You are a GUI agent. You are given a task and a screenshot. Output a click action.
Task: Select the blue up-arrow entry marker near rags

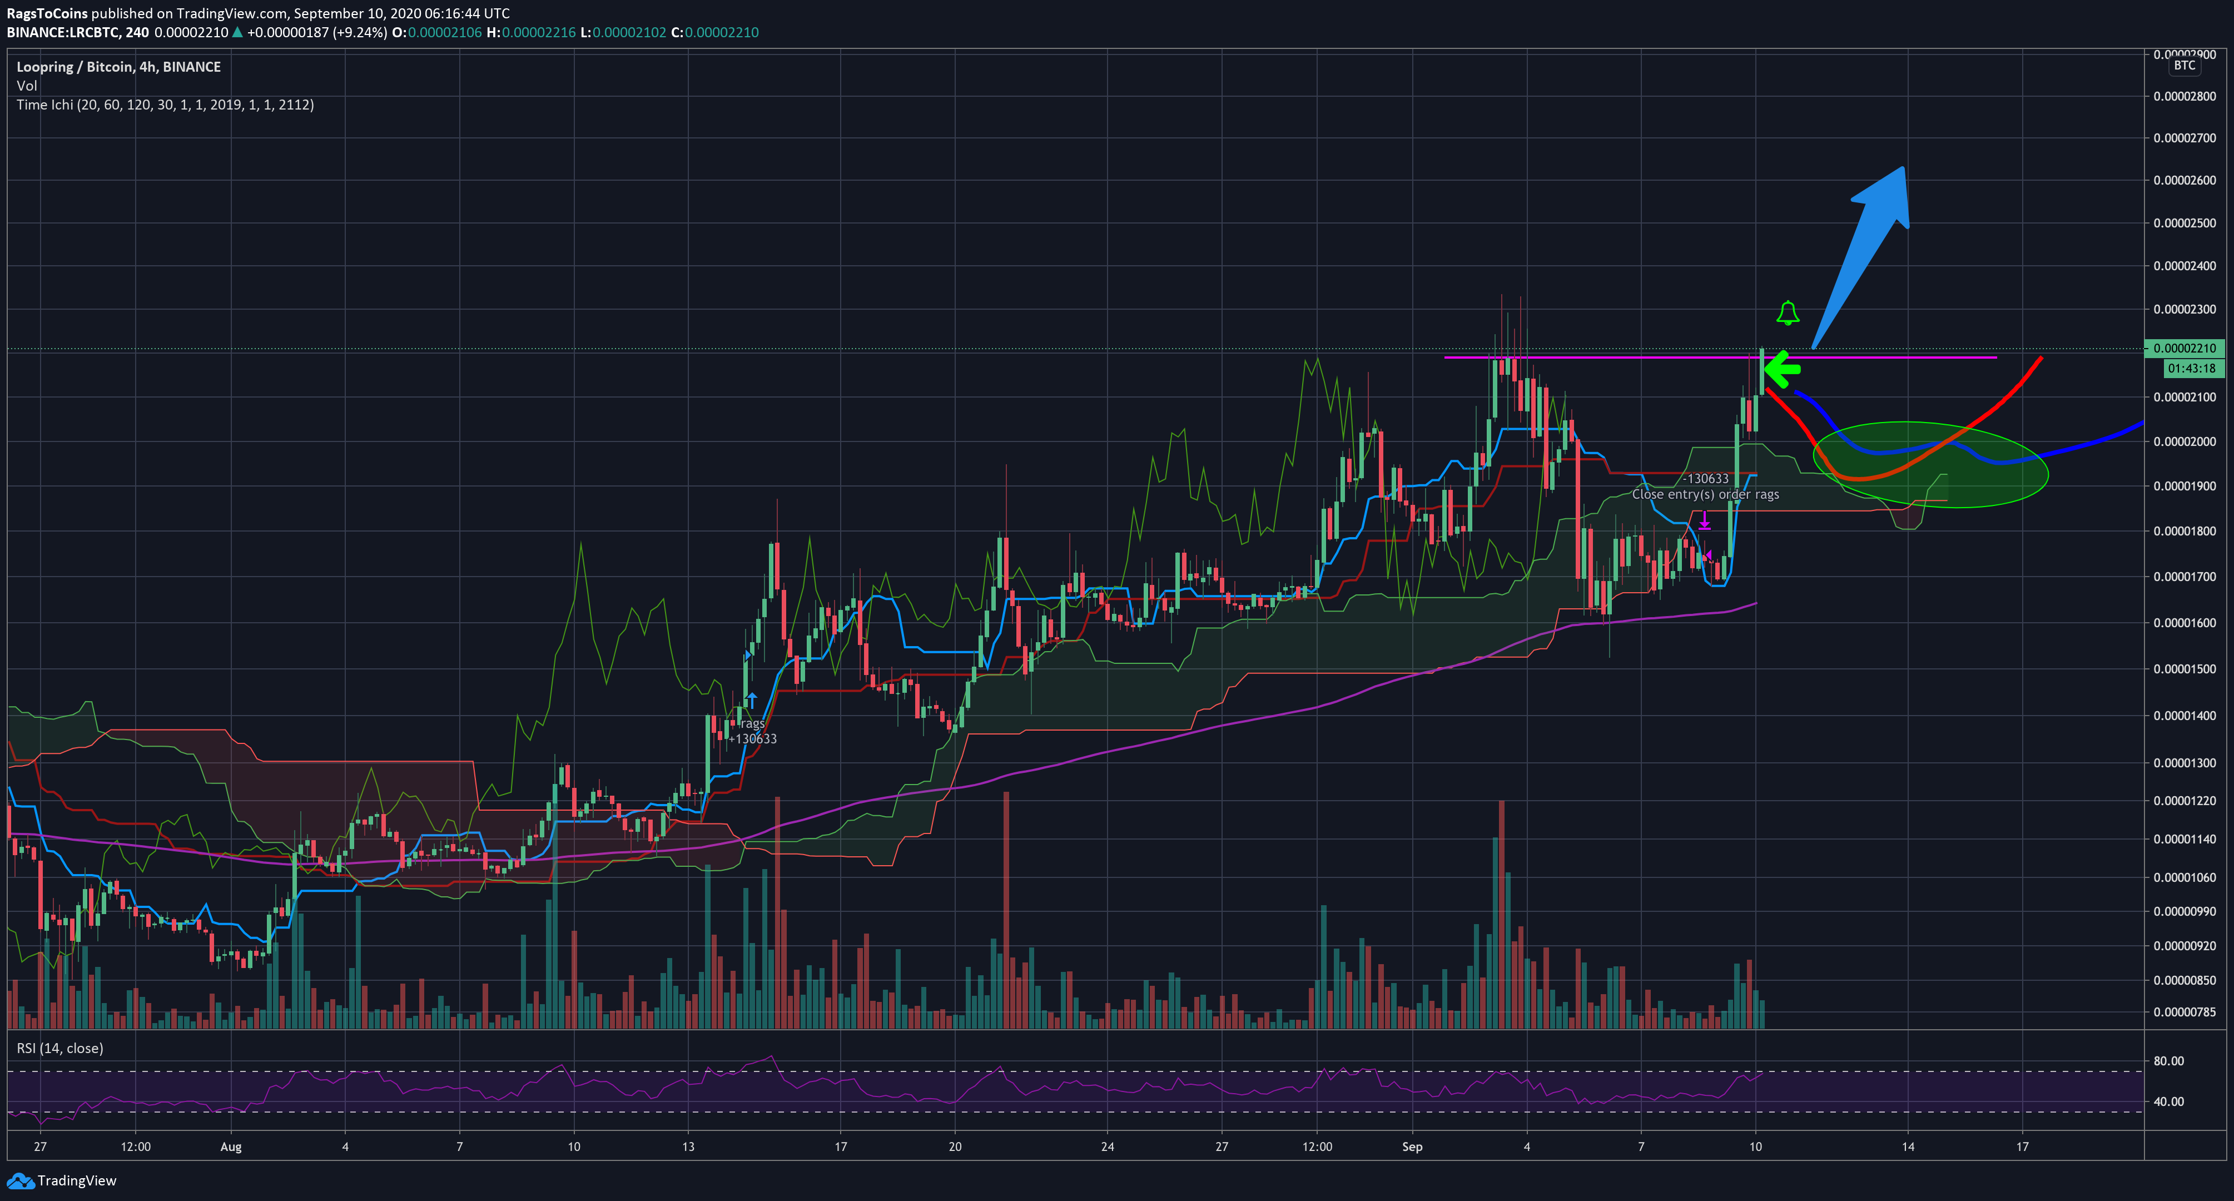(752, 700)
